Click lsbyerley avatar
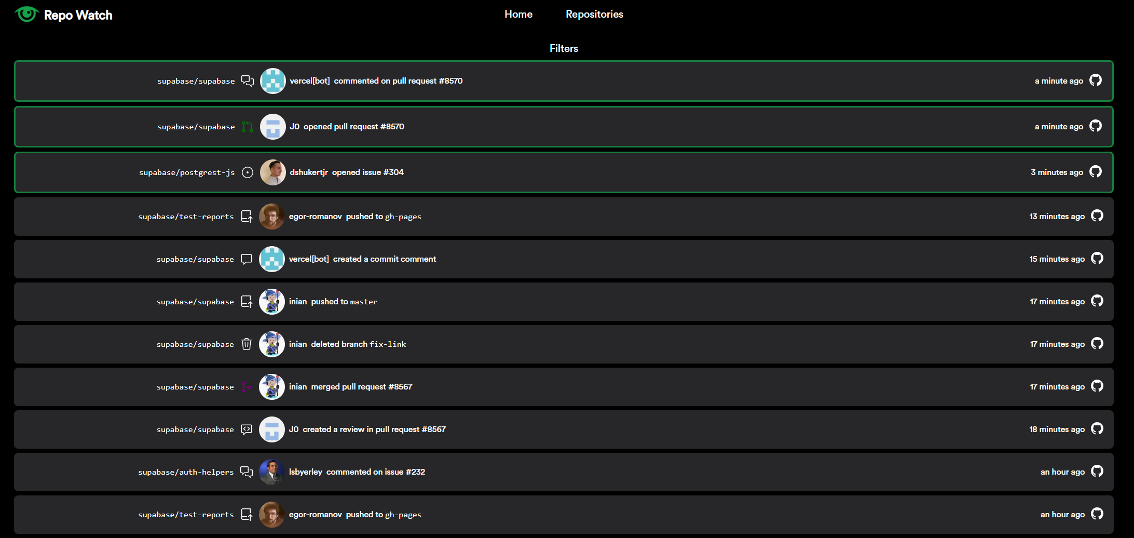Viewport: 1134px width, 538px height. 272,472
